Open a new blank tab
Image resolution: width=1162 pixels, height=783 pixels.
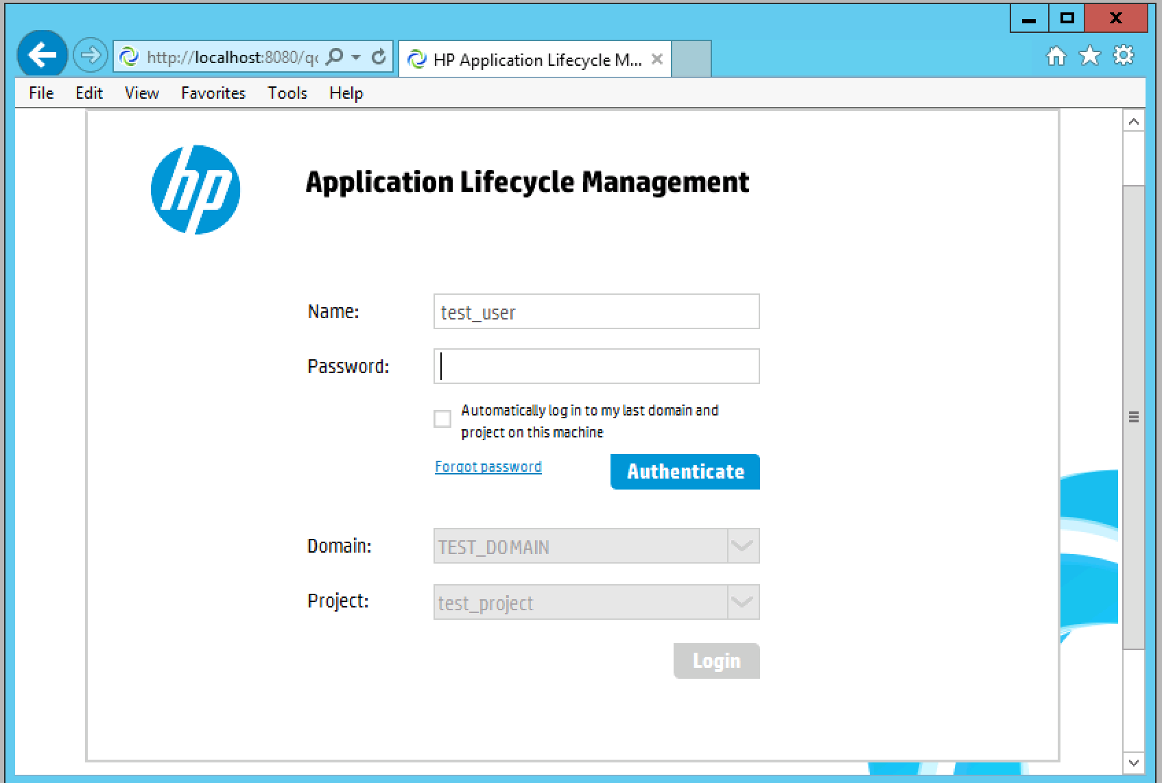point(691,59)
